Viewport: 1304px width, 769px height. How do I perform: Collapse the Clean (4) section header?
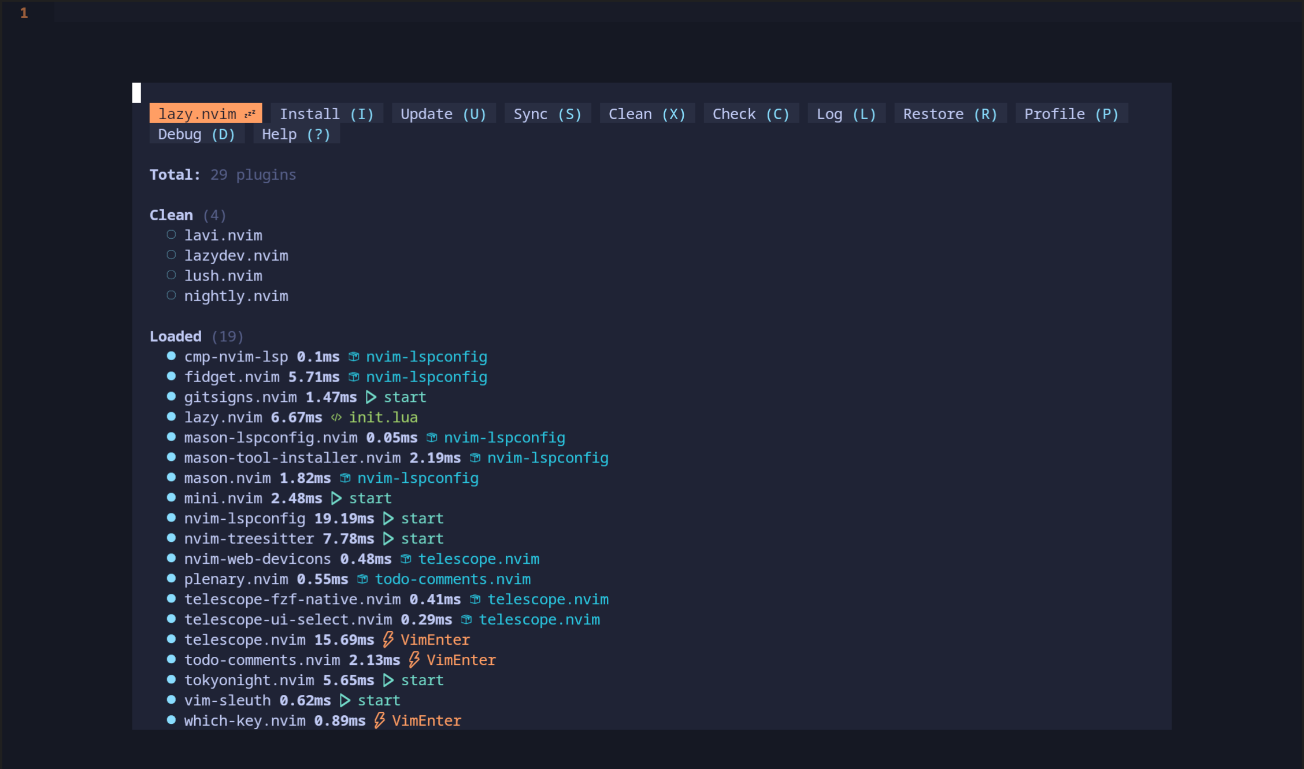(188, 215)
